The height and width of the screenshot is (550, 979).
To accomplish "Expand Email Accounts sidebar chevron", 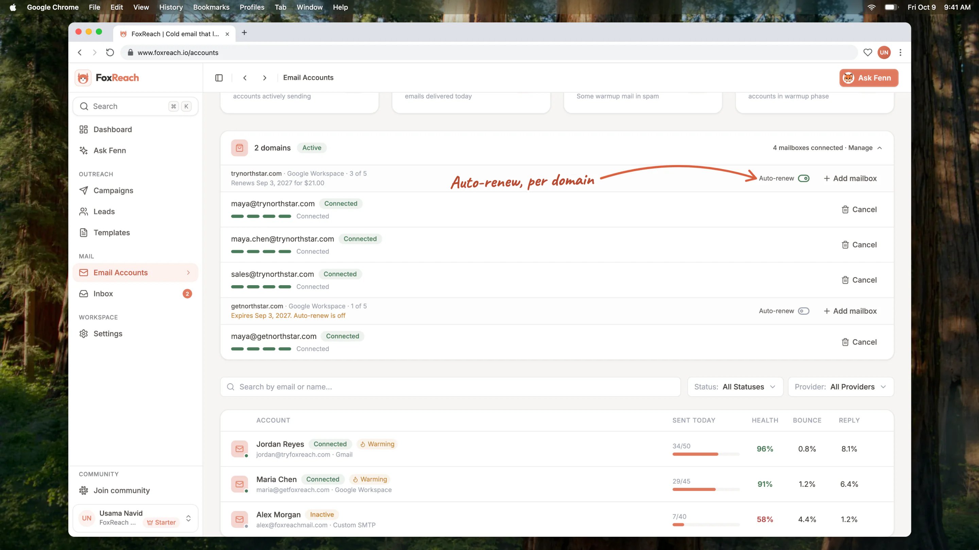I will pos(188,273).
